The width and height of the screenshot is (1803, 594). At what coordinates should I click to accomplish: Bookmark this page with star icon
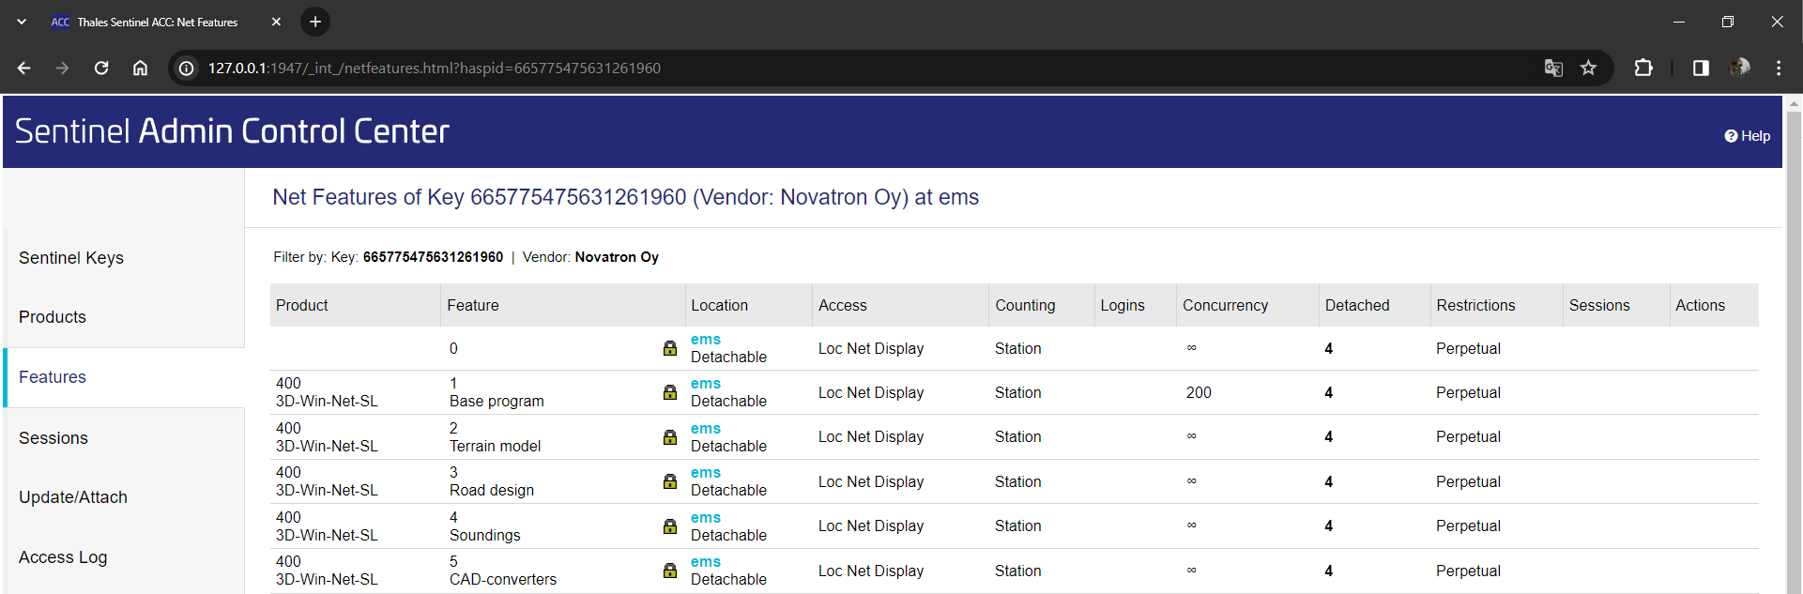[1588, 68]
